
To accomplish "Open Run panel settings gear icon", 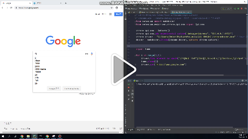I will pos(243,81).
